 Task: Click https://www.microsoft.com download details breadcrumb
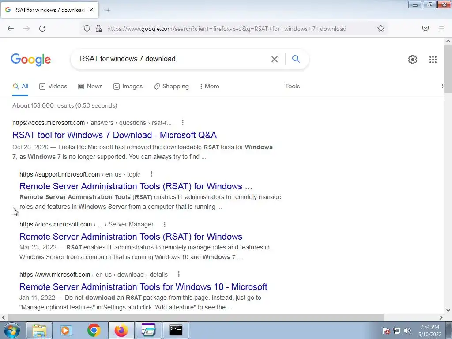94,275
